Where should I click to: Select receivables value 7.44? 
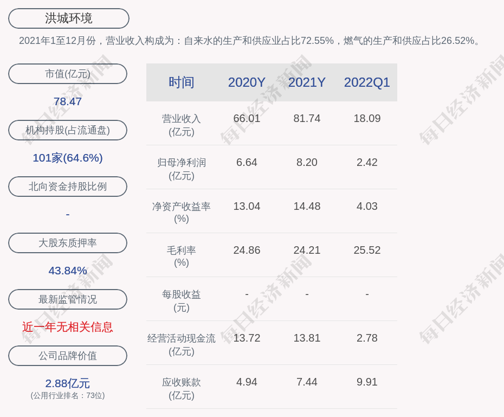[307, 382]
